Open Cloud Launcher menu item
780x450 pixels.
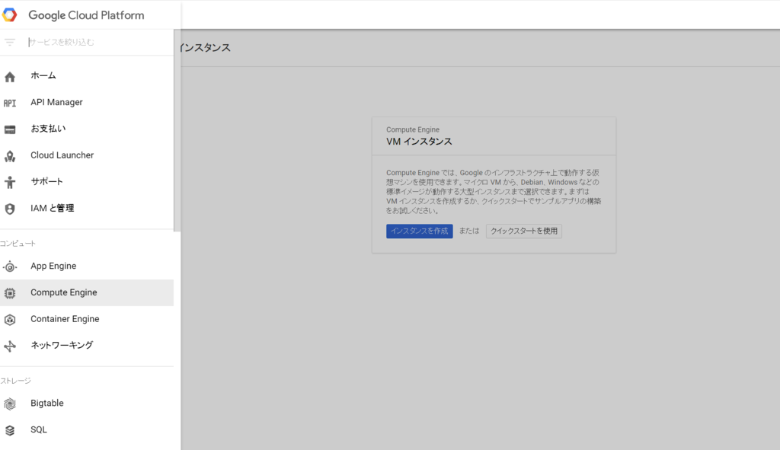(x=87, y=155)
